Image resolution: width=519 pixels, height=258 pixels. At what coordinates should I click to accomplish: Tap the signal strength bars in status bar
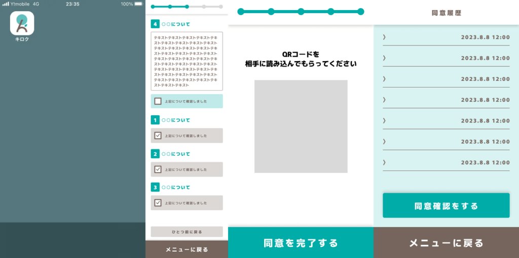6,4
